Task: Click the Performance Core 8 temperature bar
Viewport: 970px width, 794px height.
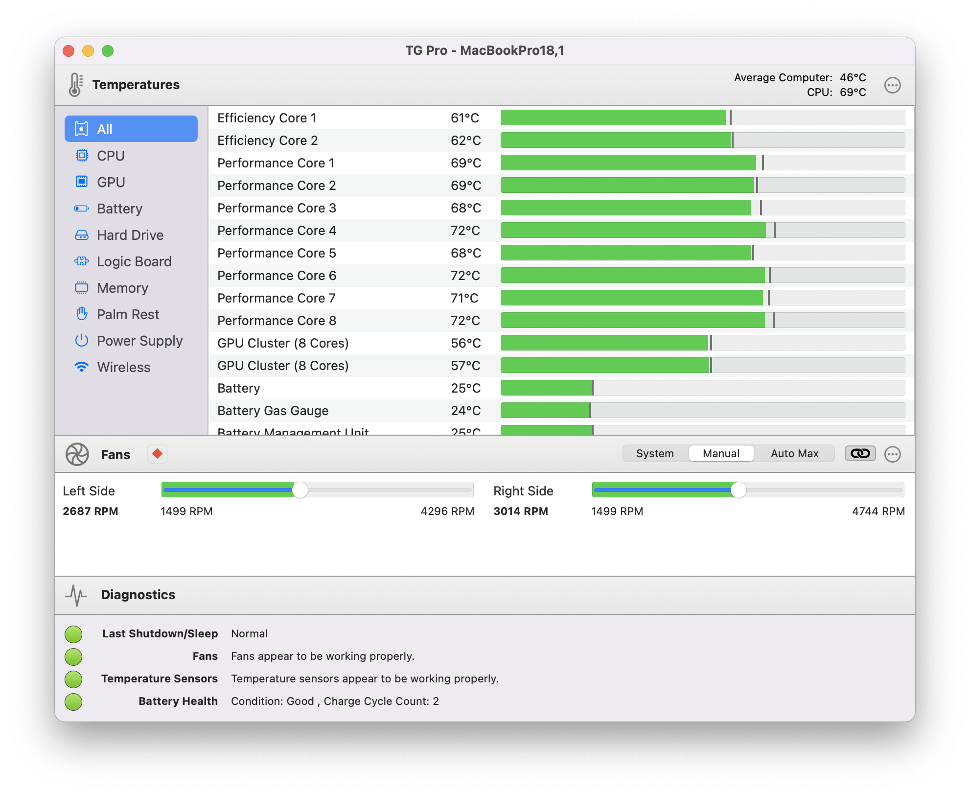Action: click(703, 321)
